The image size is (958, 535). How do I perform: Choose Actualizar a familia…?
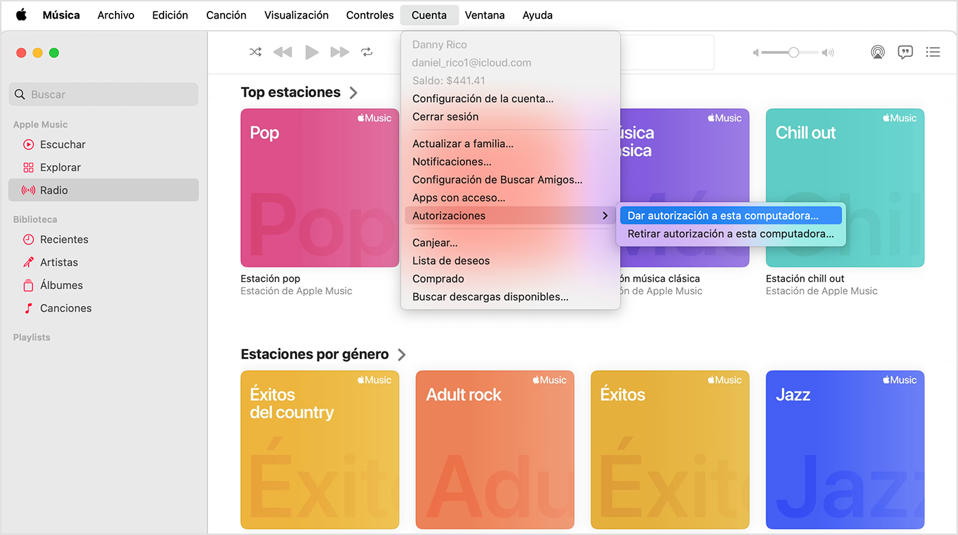(510, 144)
